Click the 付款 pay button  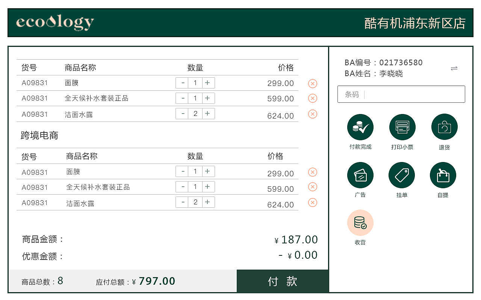click(x=283, y=281)
